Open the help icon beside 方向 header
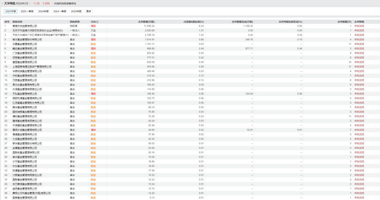380x200 pixels. pyautogui.click(x=97, y=22)
